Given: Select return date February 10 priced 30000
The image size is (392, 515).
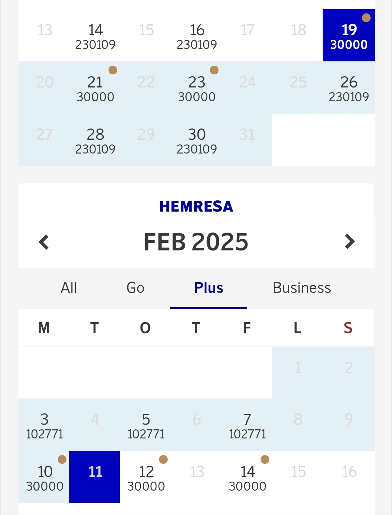Looking at the screenshot, I should click(x=44, y=477).
